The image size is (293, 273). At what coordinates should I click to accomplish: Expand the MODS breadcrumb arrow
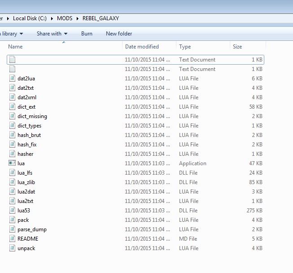[x=77, y=18]
